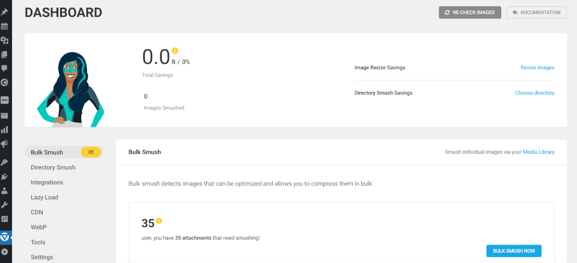Click the yellow 35 badge on Bulk Smush
The image size is (577, 263).
91,153
